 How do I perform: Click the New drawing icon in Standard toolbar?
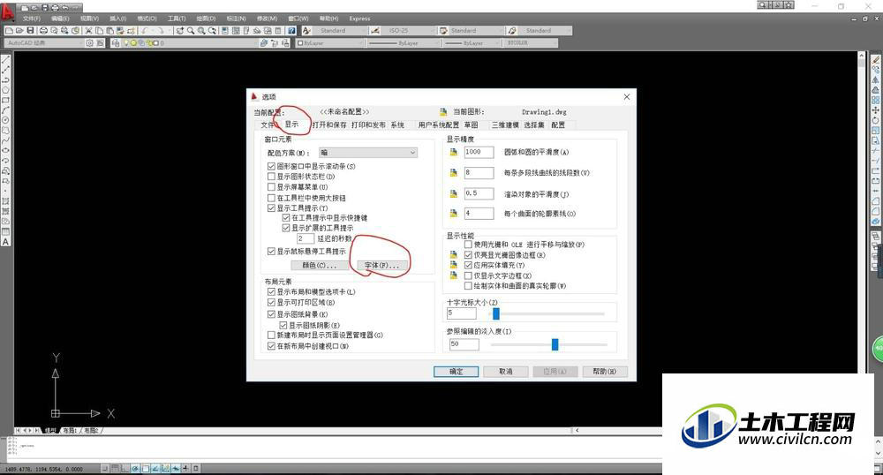(9, 30)
